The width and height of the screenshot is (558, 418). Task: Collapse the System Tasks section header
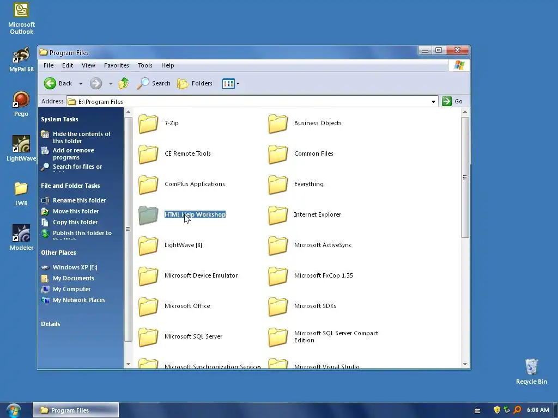pyautogui.click(x=59, y=119)
